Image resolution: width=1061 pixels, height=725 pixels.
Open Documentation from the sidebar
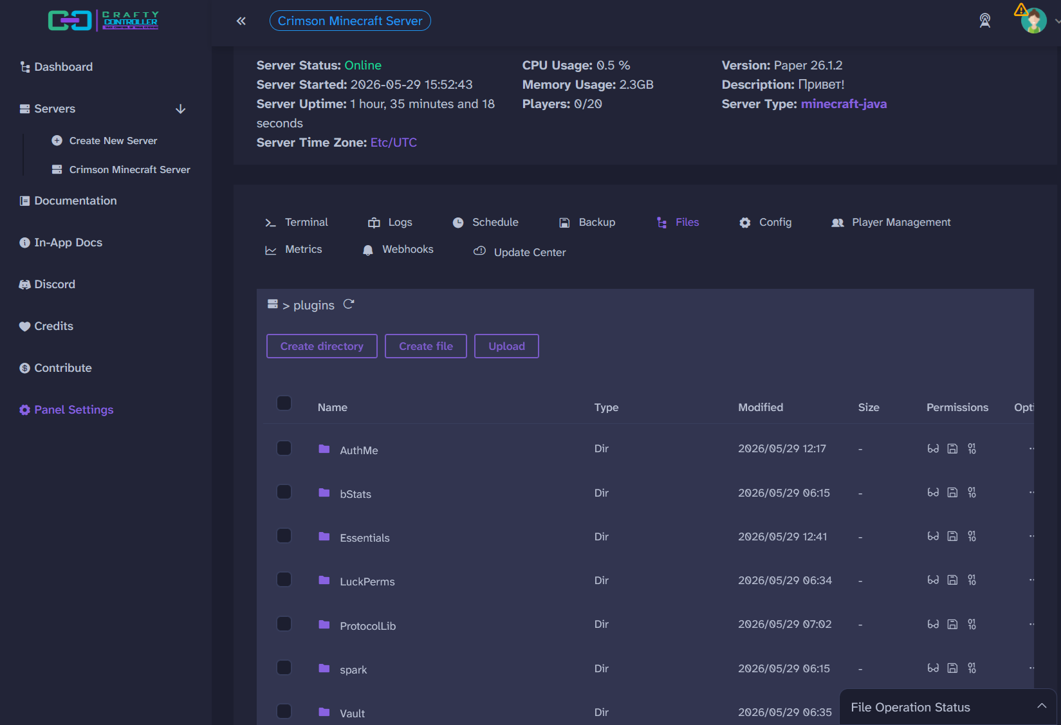click(68, 201)
